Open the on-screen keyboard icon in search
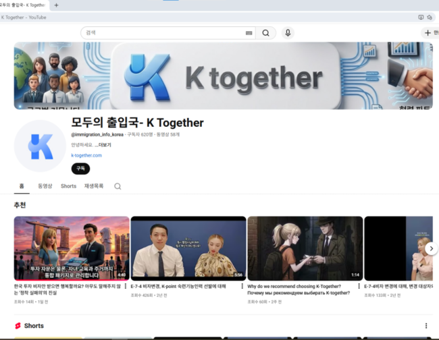This screenshot has height=340, width=439. pos(249,32)
